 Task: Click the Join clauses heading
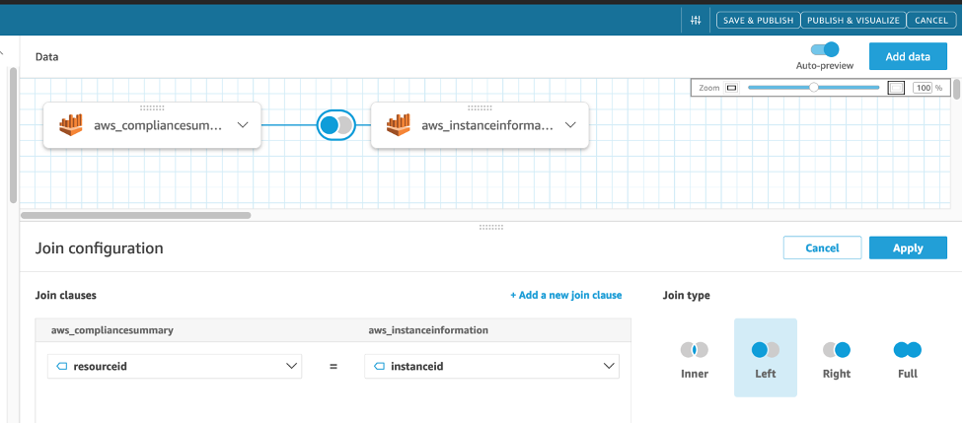pyautogui.click(x=66, y=295)
